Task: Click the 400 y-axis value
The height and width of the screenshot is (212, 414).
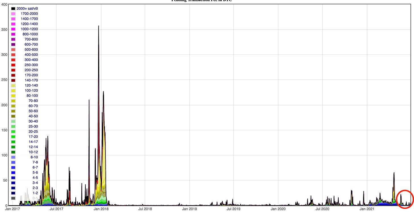Action: pyautogui.click(x=4, y=5)
